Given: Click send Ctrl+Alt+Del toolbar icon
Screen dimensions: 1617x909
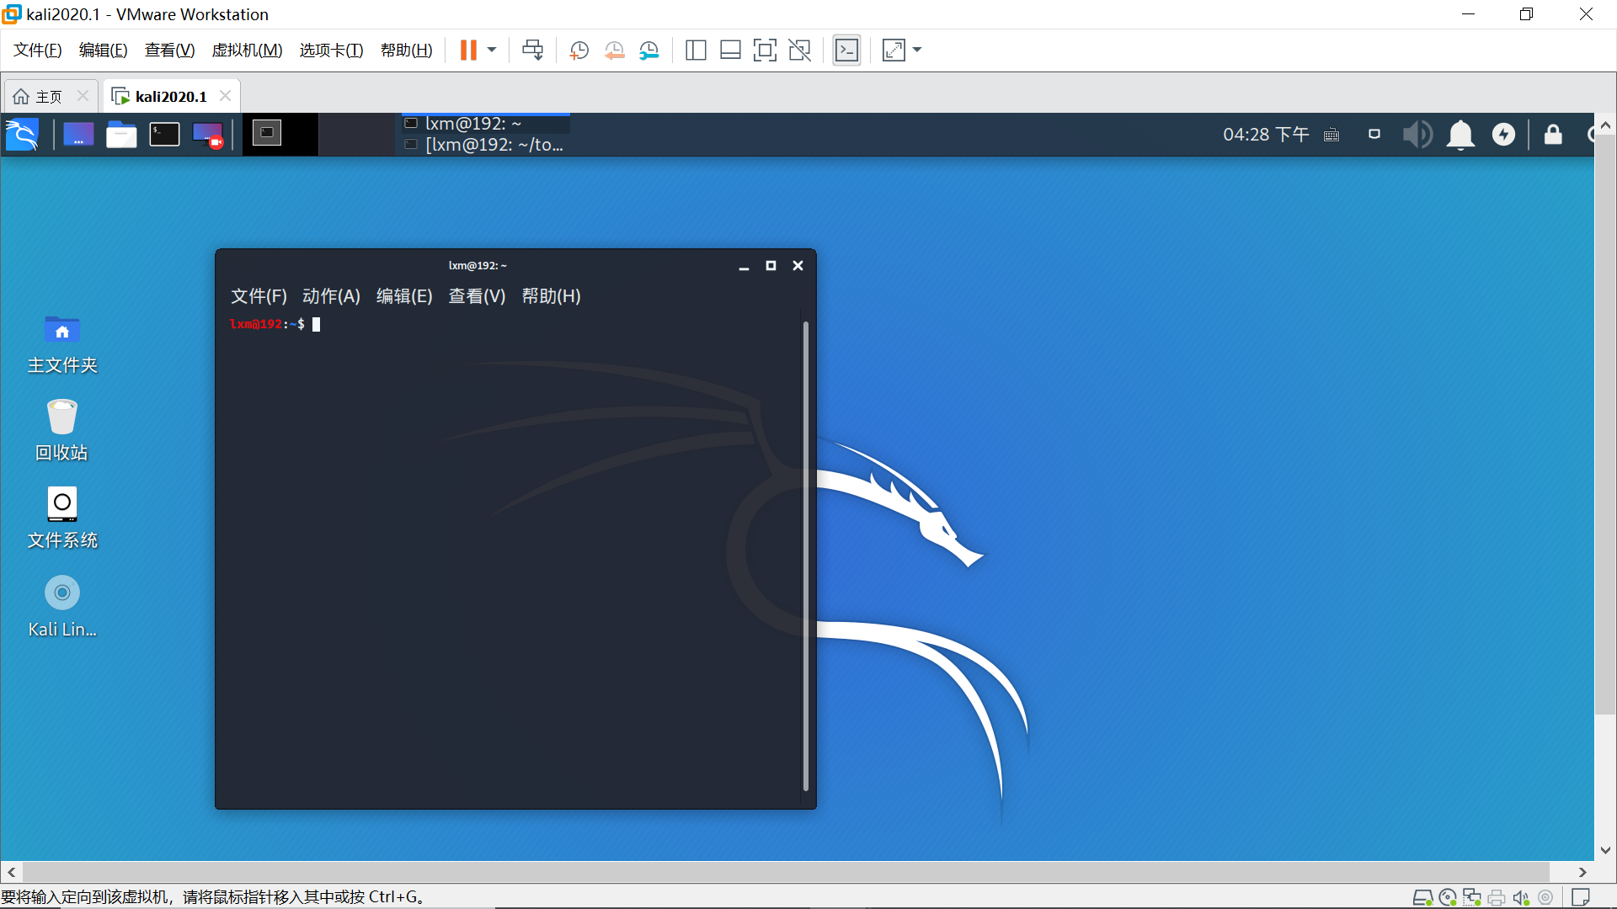Looking at the screenshot, I should point(532,50).
